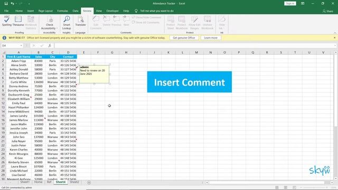Open Workbook Statistics
The width and height of the screenshot is (338, 190).
[31, 23]
